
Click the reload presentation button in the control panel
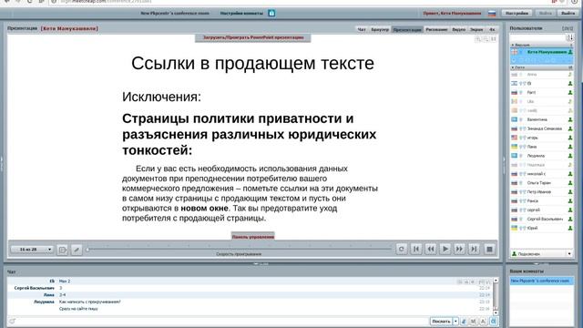(401, 249)
